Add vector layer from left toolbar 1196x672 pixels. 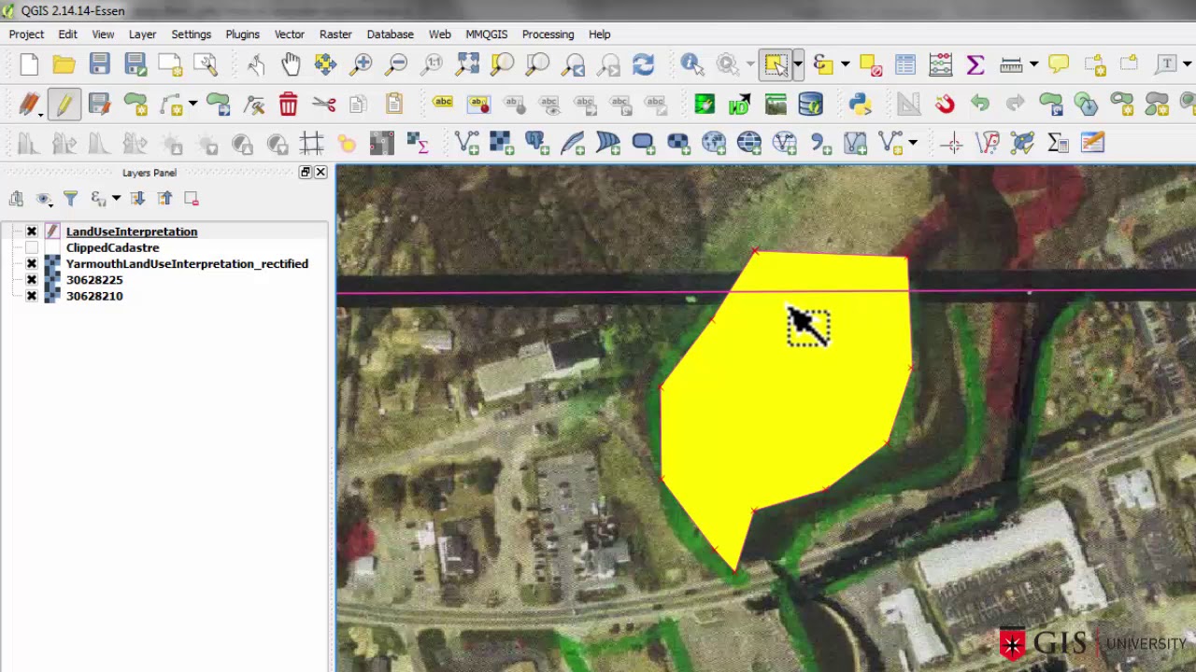(467, 143)
